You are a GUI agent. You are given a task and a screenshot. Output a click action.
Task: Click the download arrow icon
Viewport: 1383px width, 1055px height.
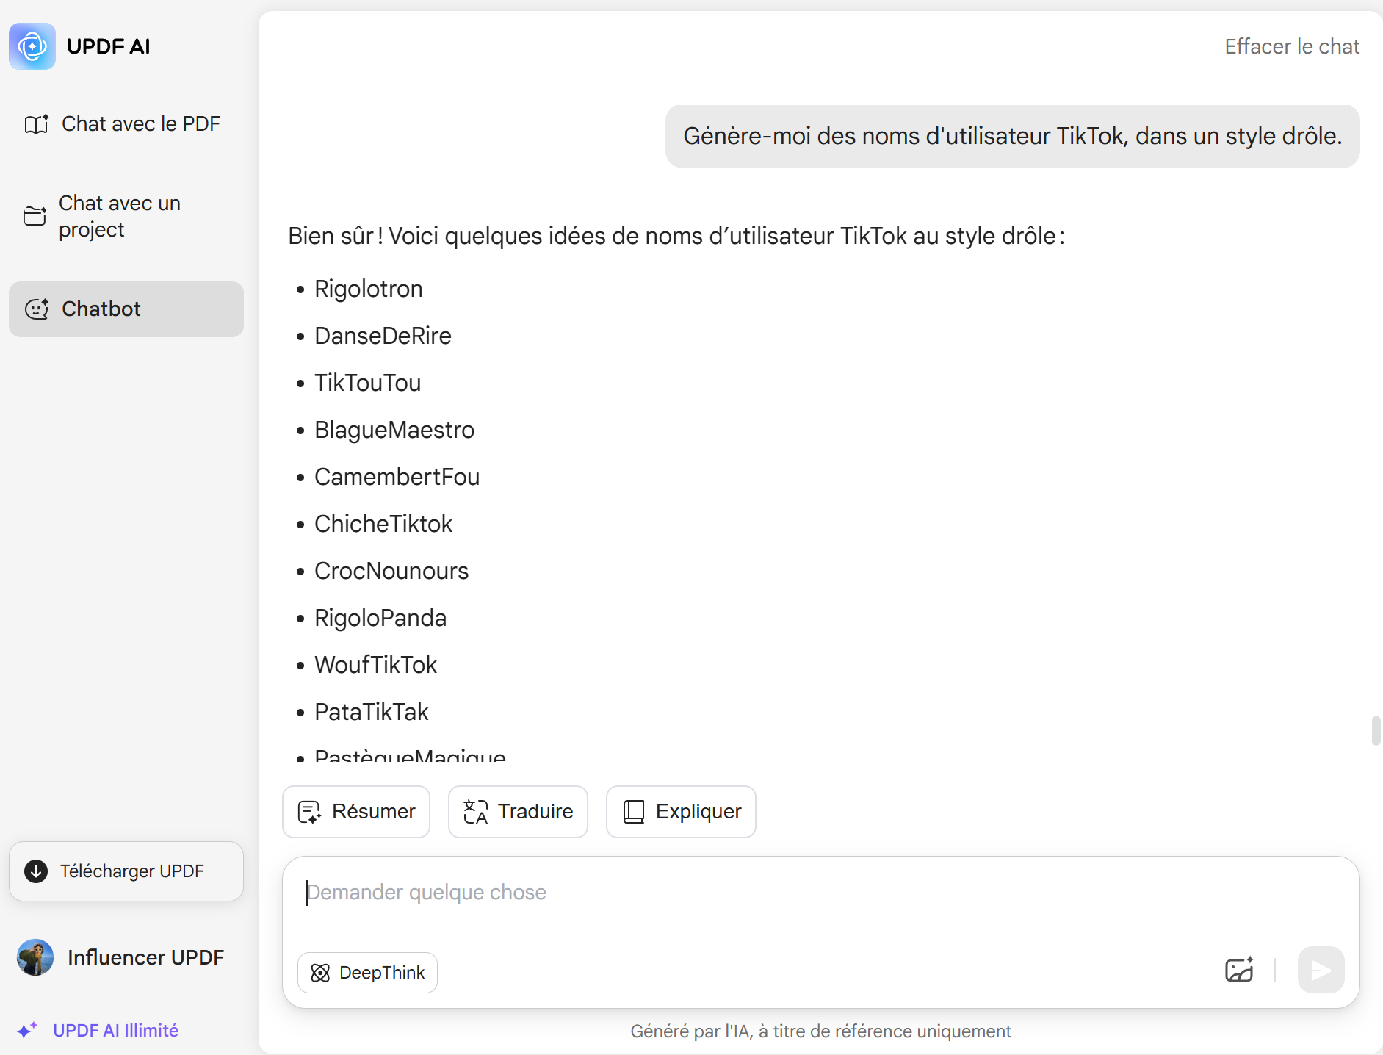(36, 871)
